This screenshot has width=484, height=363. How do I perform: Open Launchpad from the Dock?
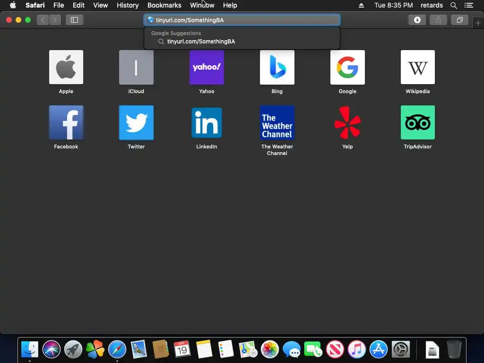point(73,349)
